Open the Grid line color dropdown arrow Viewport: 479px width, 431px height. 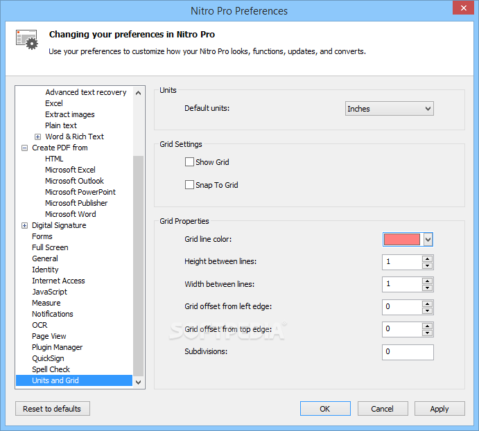click(x=428, y=240)
